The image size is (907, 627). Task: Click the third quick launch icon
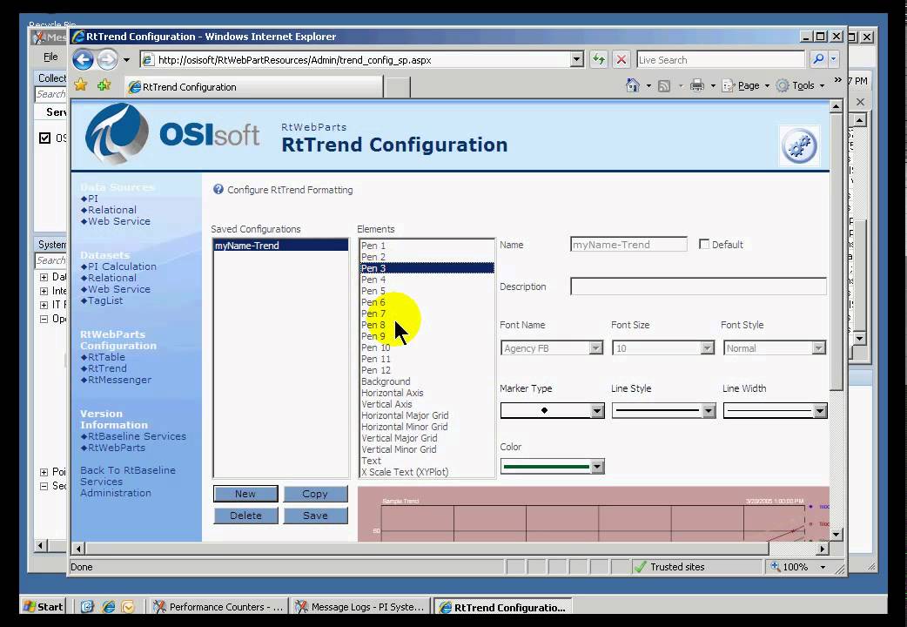pos(128,607)
